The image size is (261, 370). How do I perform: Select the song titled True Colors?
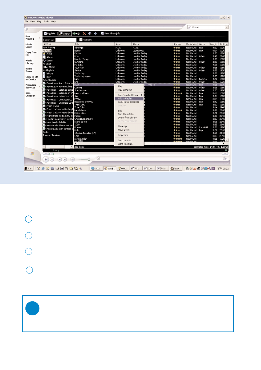click(80, 108)
